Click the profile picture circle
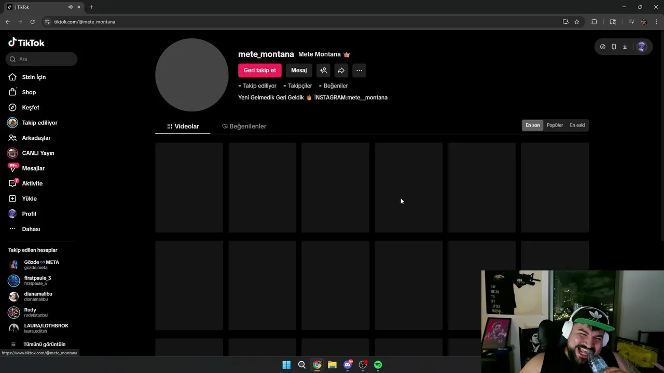 click(x=192, y=75)
